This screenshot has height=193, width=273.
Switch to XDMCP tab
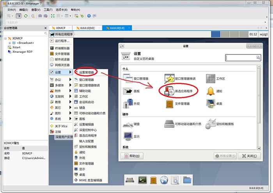pos(60,28)
